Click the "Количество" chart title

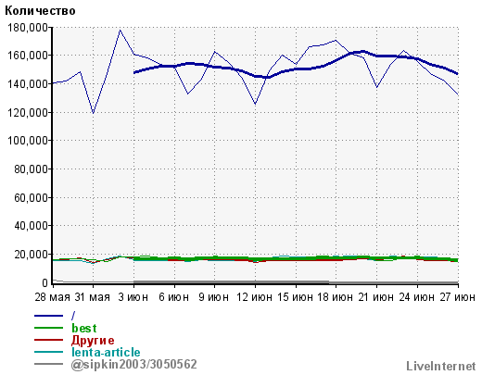point(40,10)
